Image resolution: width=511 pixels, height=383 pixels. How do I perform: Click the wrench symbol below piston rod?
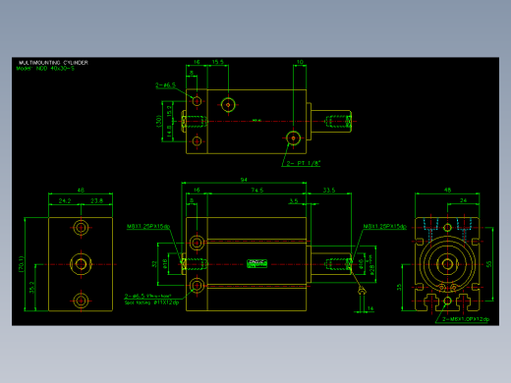(362, 291)
